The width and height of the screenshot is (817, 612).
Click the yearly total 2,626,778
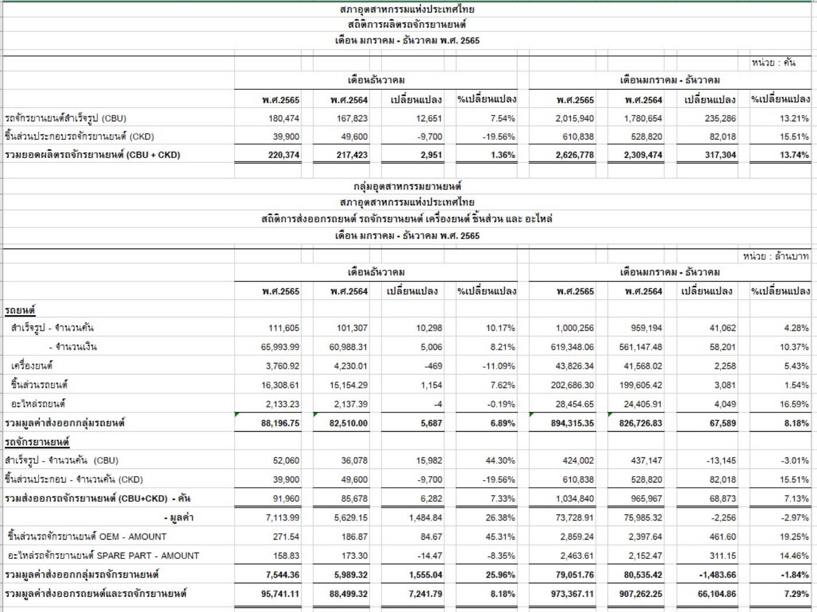(575, 155)
